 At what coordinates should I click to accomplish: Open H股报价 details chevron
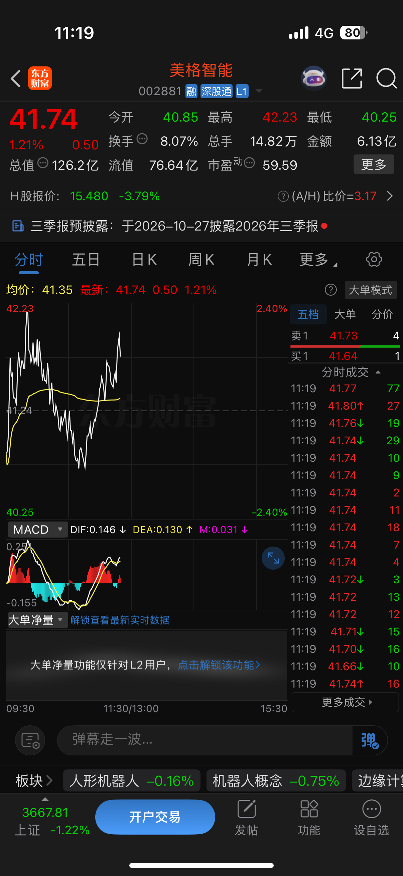390,196
